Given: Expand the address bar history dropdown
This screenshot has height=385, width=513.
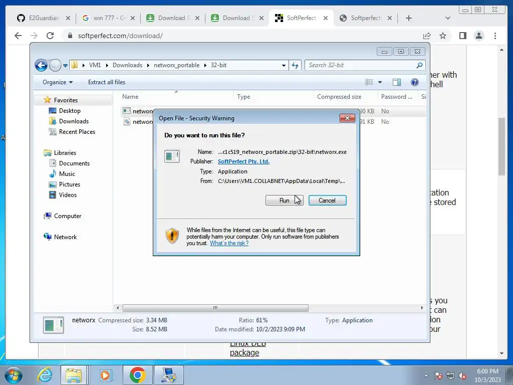Looking at the screenshot, I should (x=284, y=66).
